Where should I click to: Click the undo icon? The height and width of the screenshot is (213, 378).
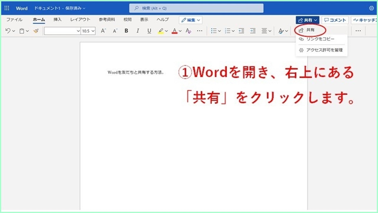coord(8,31)
